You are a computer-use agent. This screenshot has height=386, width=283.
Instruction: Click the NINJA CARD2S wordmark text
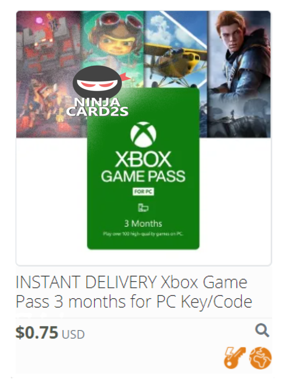tap(97, 106)
